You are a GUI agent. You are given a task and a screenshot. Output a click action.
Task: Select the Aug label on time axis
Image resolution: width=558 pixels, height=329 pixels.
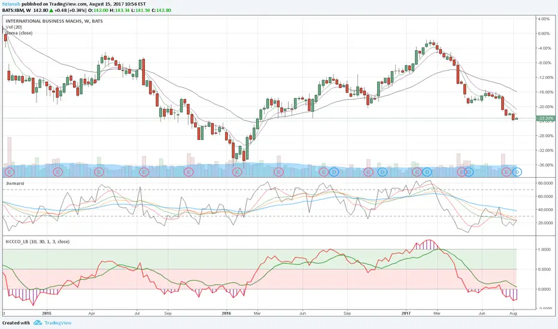coord(513,313)
